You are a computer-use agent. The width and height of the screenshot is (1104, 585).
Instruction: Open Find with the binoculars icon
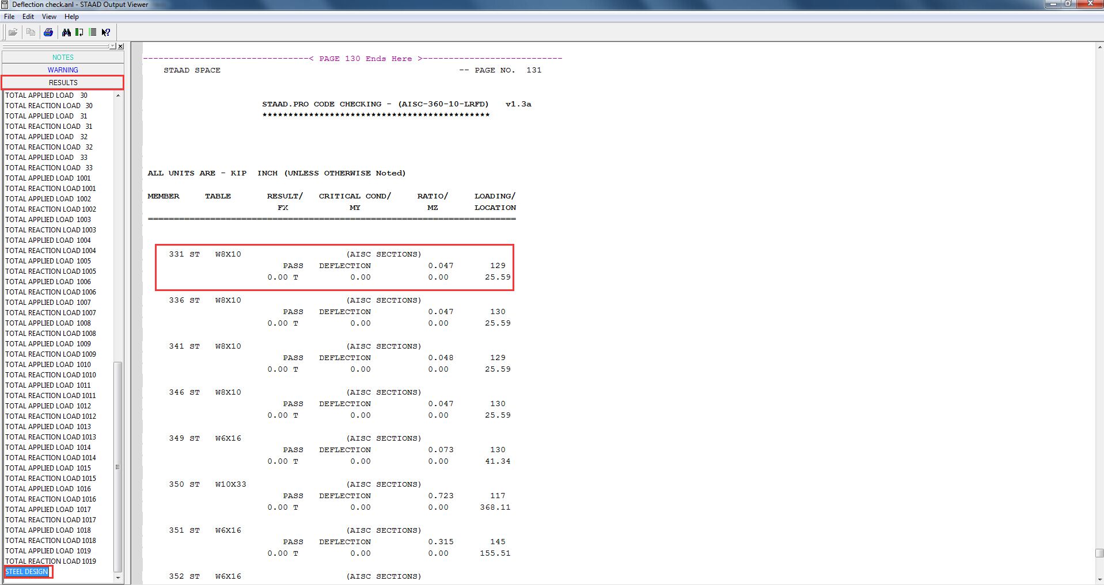click(x=66, y=32)
